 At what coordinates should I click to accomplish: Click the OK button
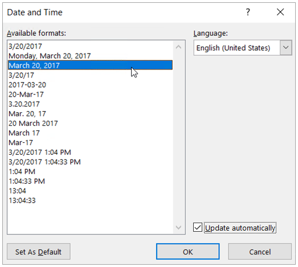[x=188, y=252]
